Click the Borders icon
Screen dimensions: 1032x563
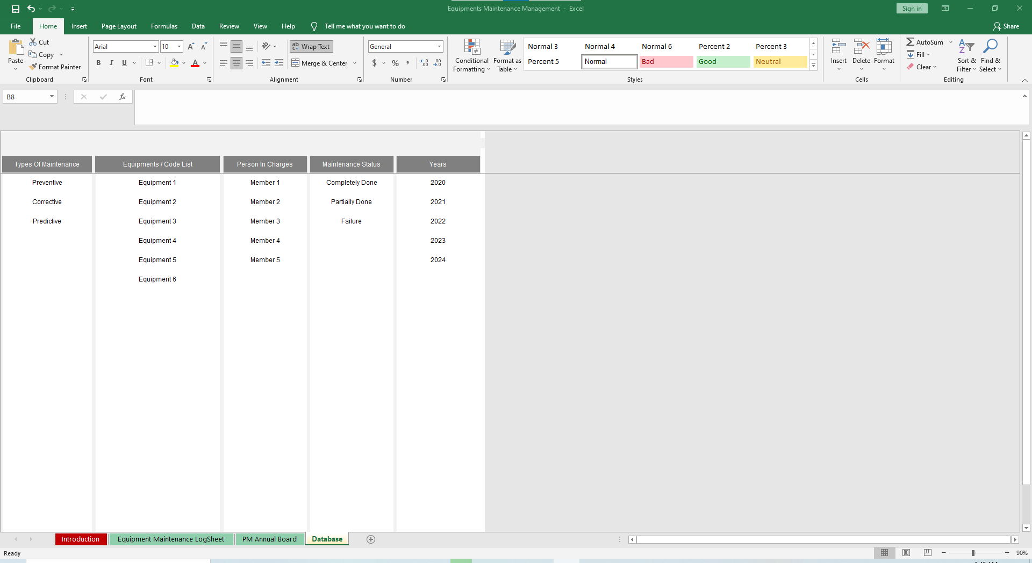click(x=149, y=63)
